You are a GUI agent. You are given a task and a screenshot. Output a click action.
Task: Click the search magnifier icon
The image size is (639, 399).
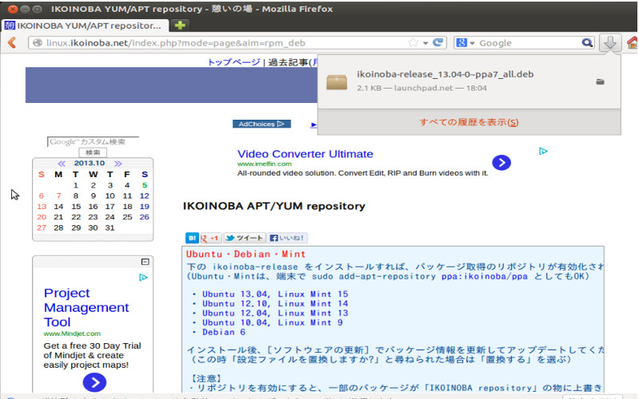(x=587, y=43)
